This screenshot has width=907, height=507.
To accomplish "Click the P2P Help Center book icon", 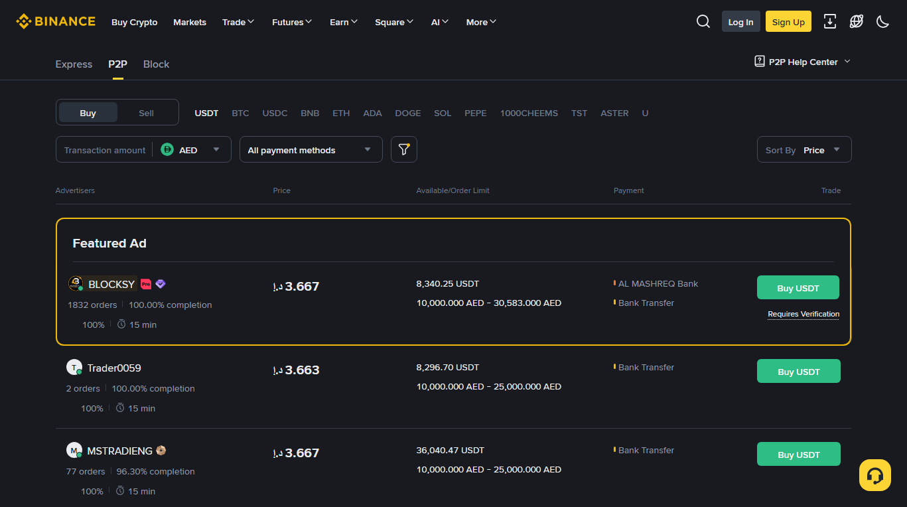I will [x=760, y=61].
